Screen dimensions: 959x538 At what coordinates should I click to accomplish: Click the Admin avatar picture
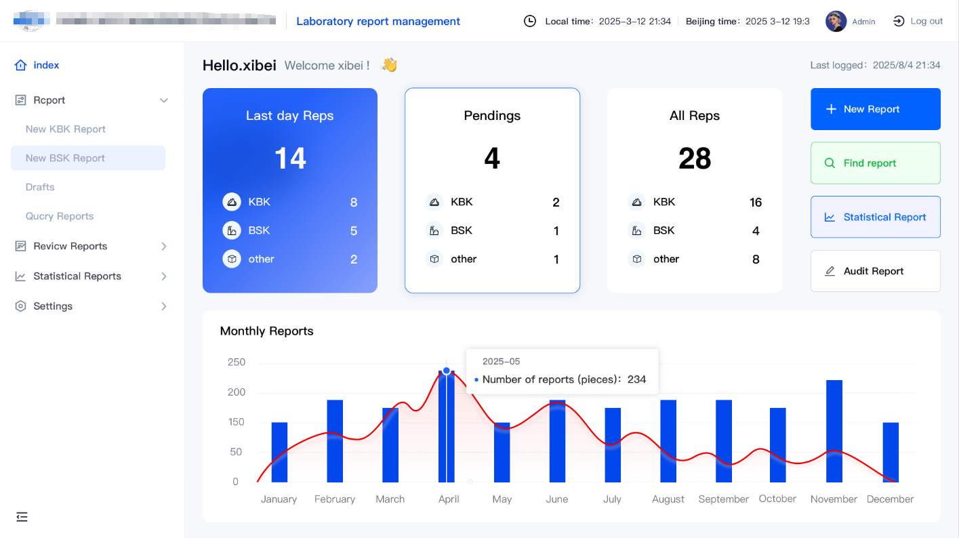pos(836,22)
